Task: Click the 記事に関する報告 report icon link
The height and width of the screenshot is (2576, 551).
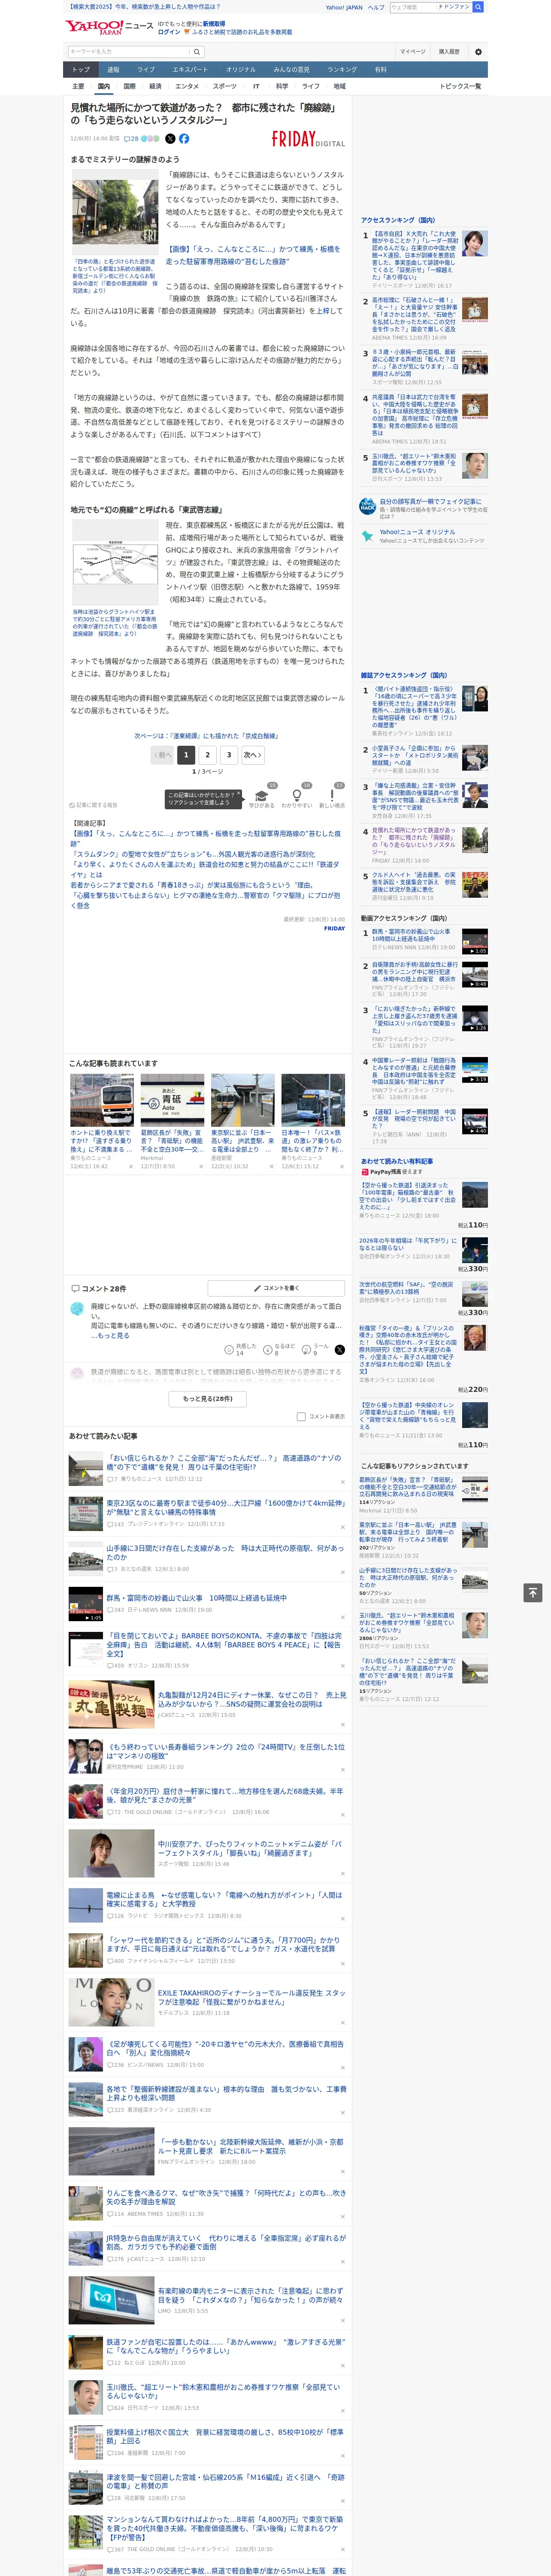Action: pos(93,805)
